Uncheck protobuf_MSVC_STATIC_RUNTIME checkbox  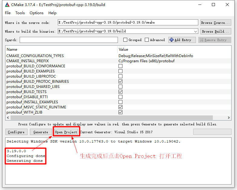click(120, 107)
